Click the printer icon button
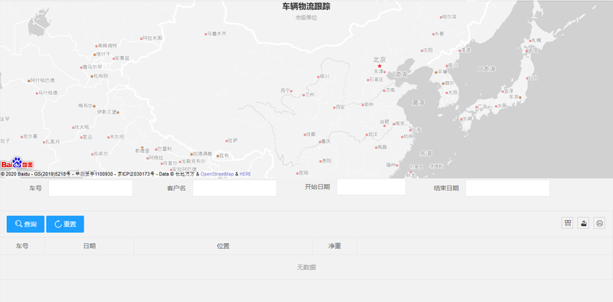 click(x=599, y=223)
